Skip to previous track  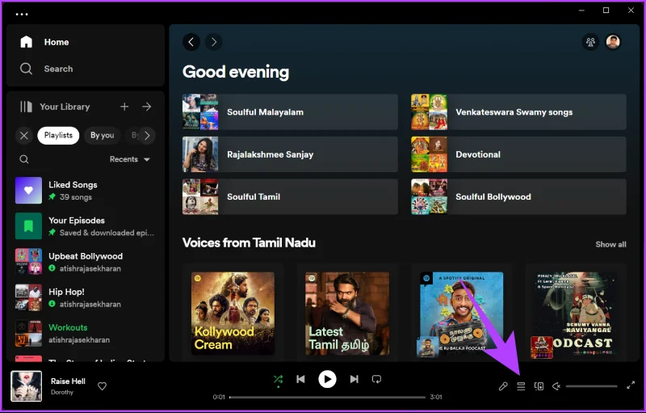[x=300, y=379]
